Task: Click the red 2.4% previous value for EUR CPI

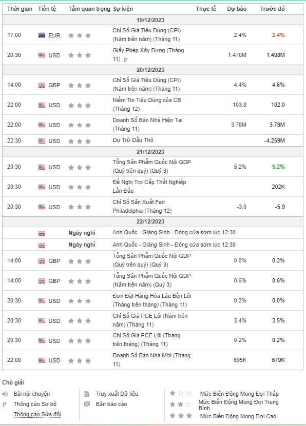Action: [x=278, y=35]
